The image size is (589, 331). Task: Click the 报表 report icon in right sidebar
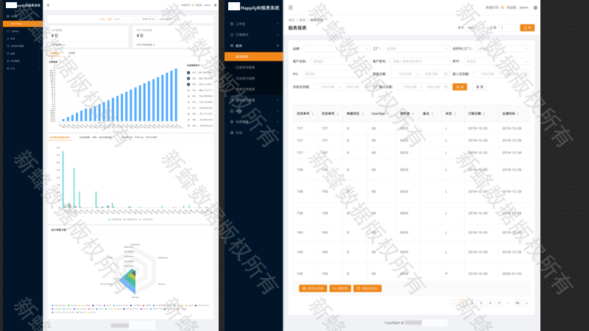click(233, 45)
